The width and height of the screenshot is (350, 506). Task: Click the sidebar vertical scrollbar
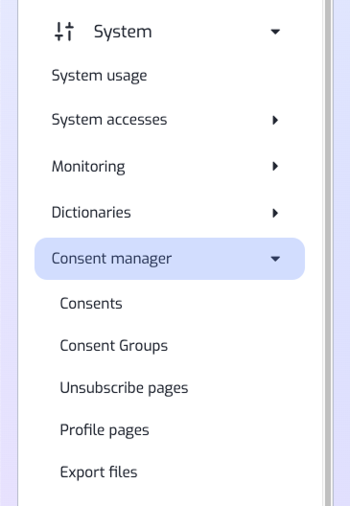click(x=328, y=253)
